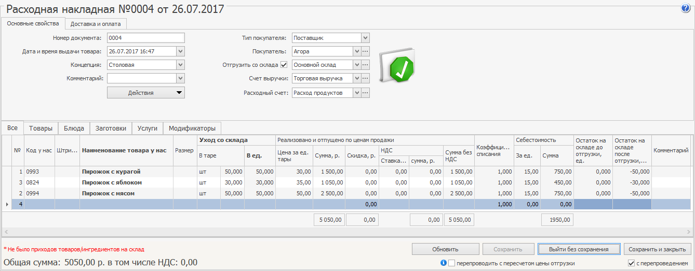Click the ellipsis button beside Торговая выручка

click(x=365, y=78)
